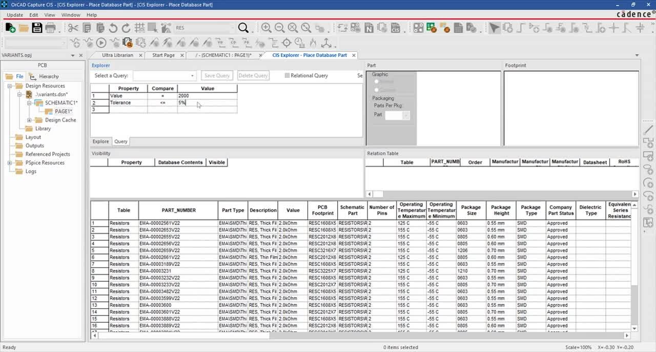Open the document tabs list dropdown
Image resolution: width=656 pixels, height=352 pixels.
click(x=637, y=55)
